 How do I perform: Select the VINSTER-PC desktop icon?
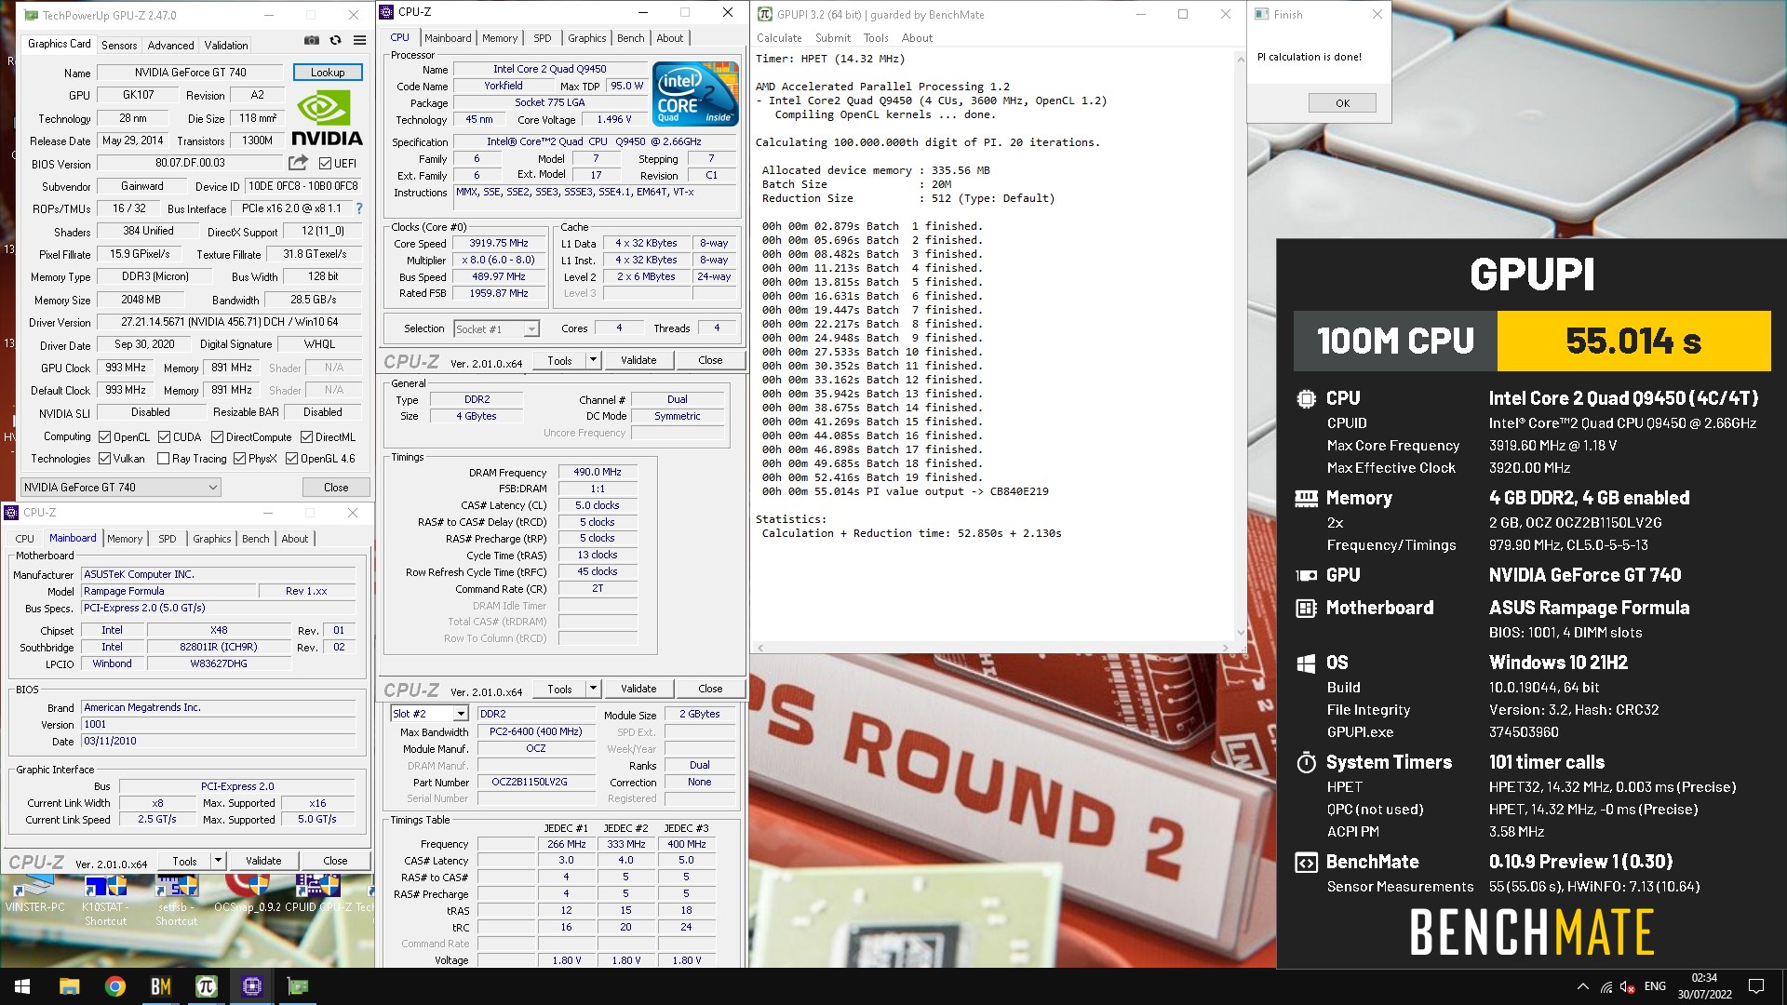tap(35, 895)
